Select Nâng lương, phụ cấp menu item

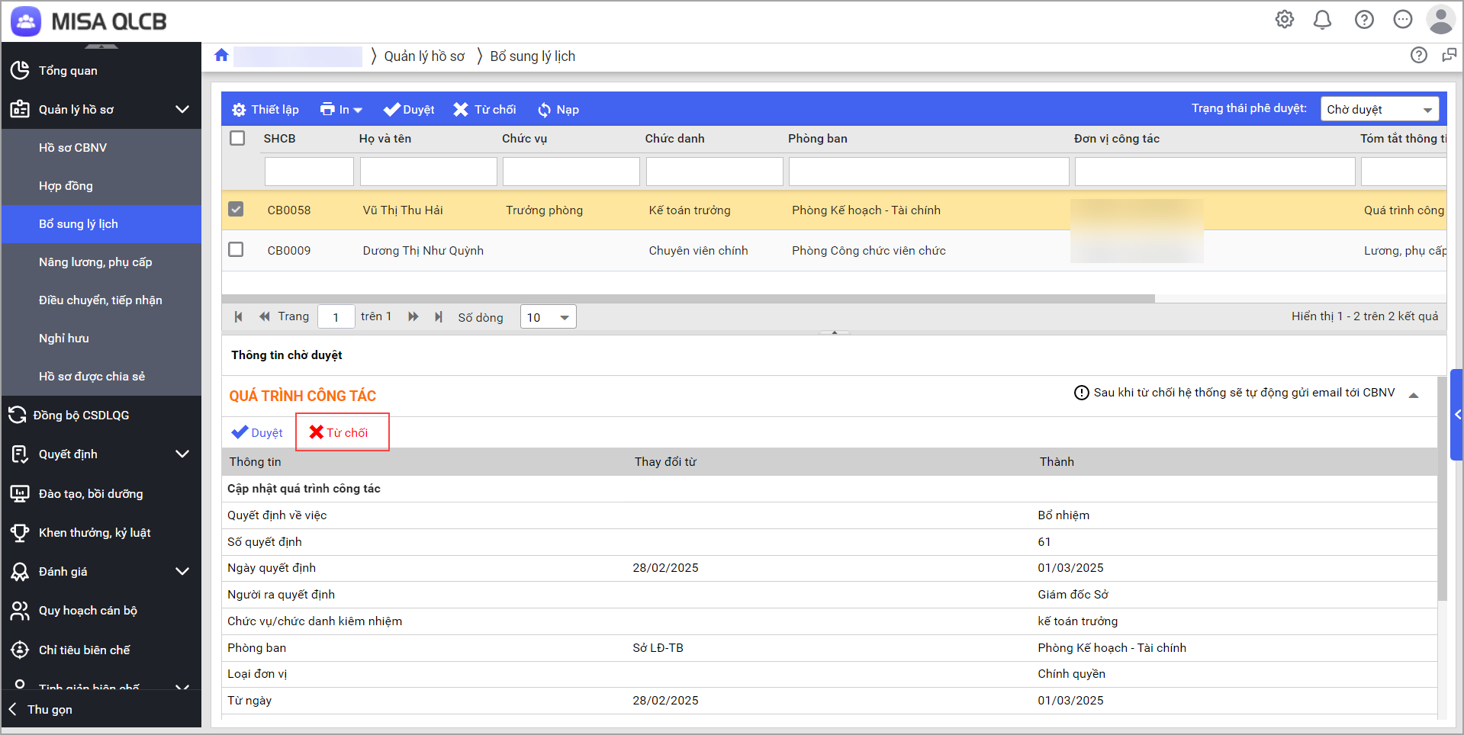click(95, 262)
